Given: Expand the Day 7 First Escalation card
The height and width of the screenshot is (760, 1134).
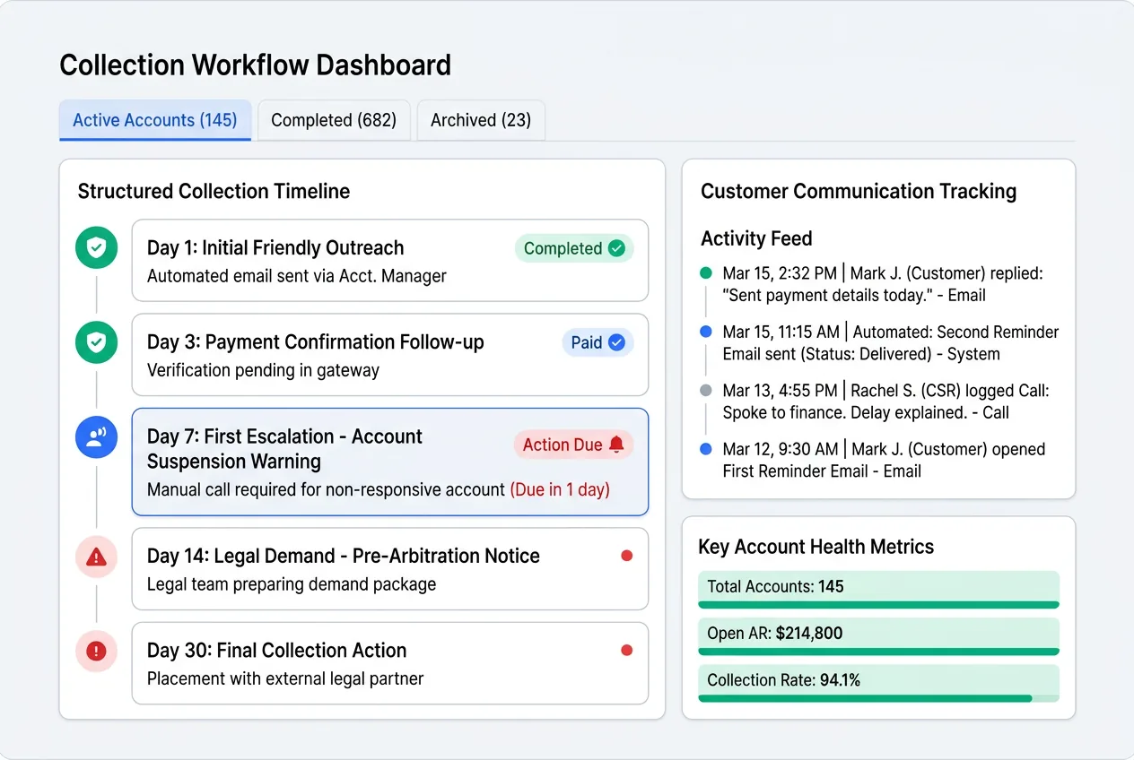Looking at the screenshot, I should tap(390, 462).
